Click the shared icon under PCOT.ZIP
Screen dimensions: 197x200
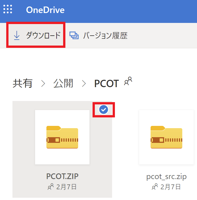(x=51, y=187)
